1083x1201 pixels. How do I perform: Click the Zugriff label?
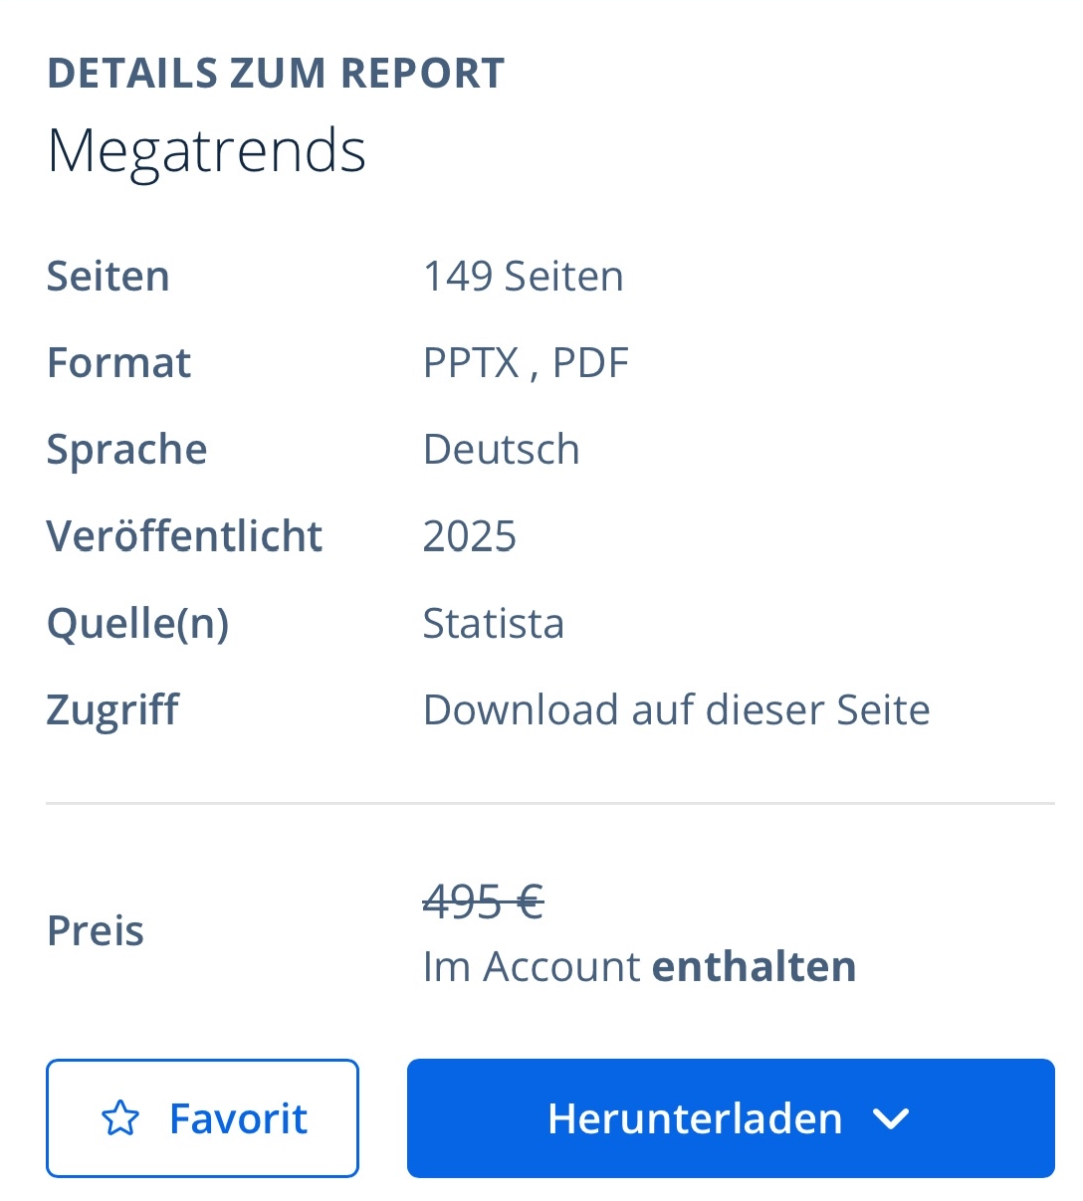pos(112,710)
